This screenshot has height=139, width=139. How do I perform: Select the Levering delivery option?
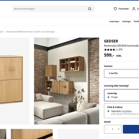[122, 95]
